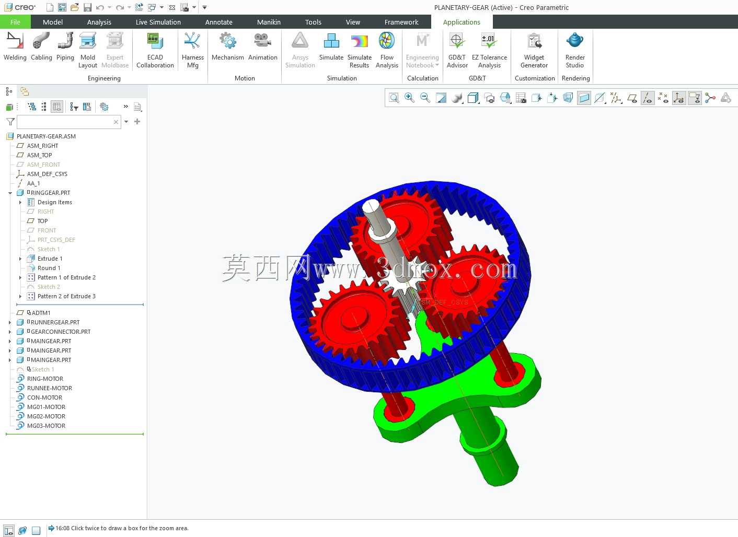The image size is (738, 537).
Task: Expand Pattern 1 of Extrude 2
Action: tap(20, 277)
